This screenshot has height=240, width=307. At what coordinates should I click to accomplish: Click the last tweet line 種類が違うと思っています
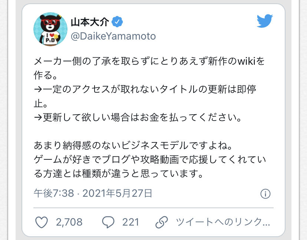[x=119, y=173]
